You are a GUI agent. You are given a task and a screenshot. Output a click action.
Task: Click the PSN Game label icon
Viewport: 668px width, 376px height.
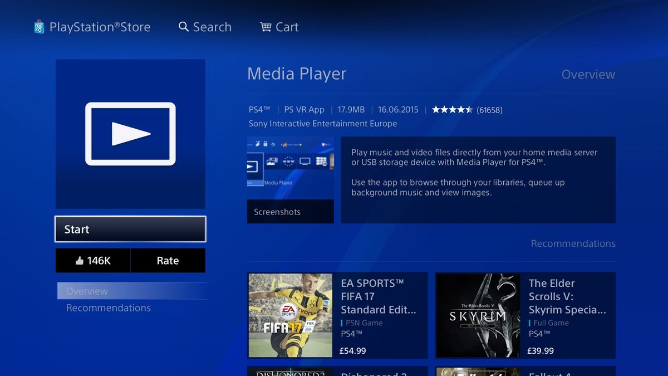pos(343,323)
